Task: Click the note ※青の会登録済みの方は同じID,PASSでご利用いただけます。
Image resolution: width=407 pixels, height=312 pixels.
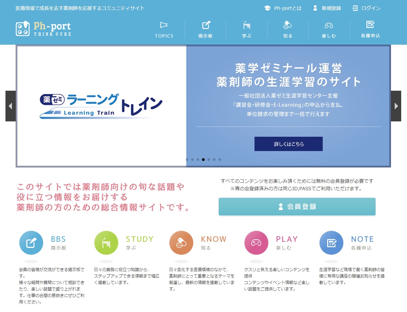Action: [296, 189]
